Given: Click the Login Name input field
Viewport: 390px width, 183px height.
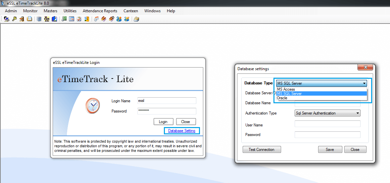Looking at the screenshot, I should click(167, 101).
